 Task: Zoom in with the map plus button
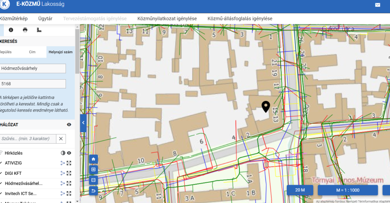[94, 169]
